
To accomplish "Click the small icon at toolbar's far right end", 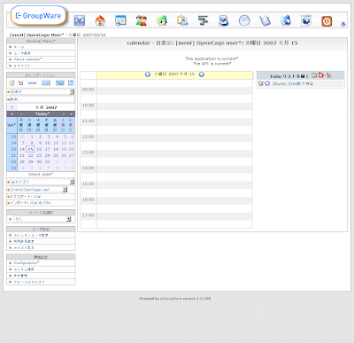I will 343,24.
